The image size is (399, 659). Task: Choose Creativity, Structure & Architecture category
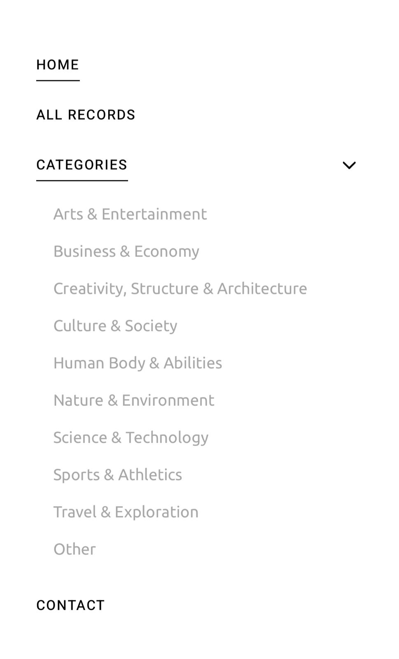coord(180,288)
